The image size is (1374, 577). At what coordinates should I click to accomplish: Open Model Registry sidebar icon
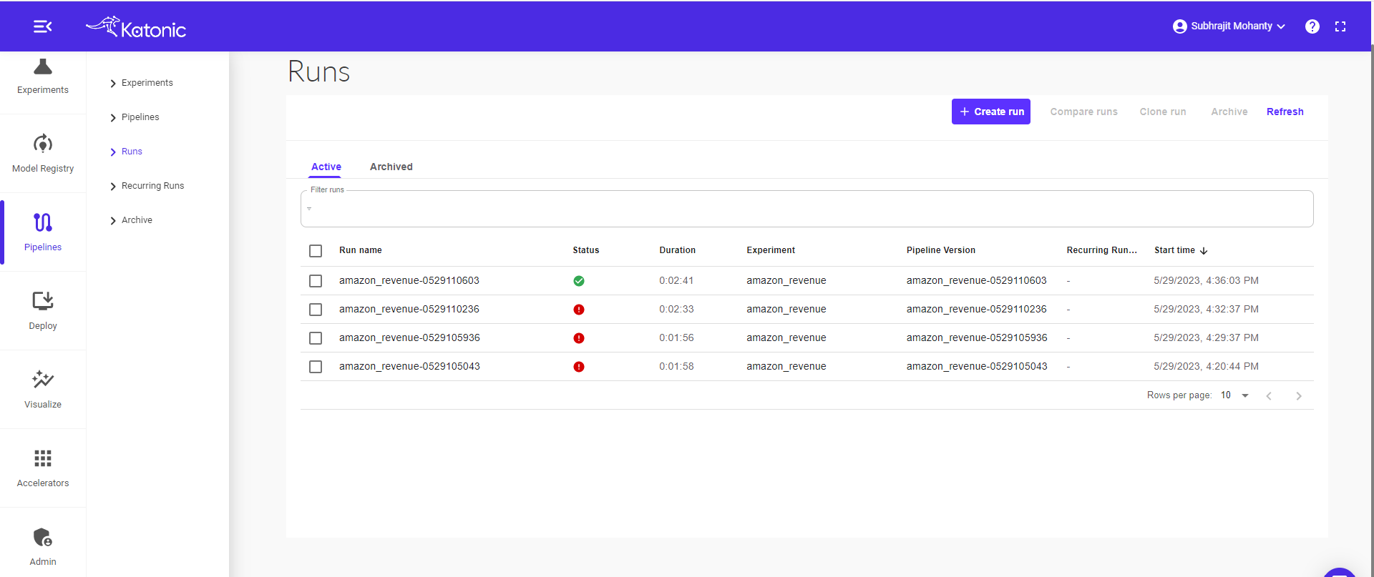click(43, 144)
